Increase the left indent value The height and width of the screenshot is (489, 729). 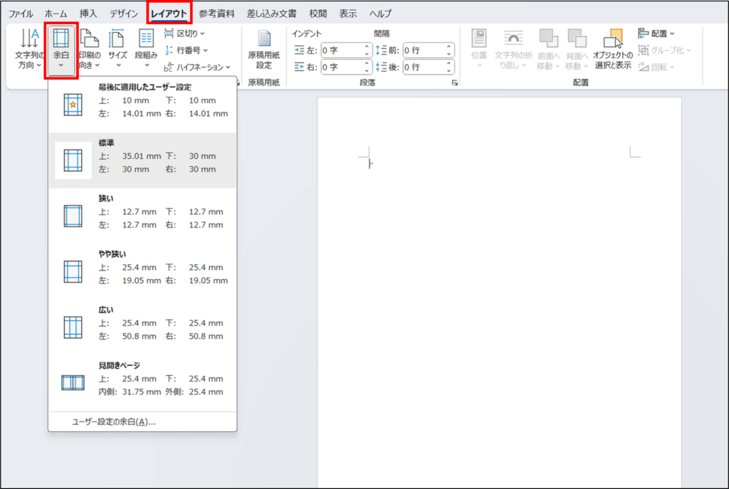[367, 47]
